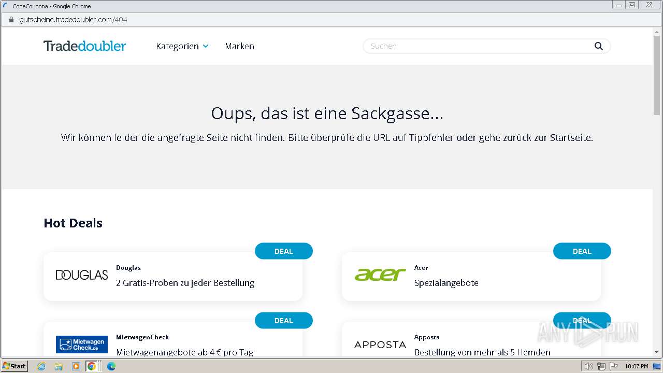Click the MietwagenCheck brand name text
This screenshot has height=373, width=663.
(142, 337)
